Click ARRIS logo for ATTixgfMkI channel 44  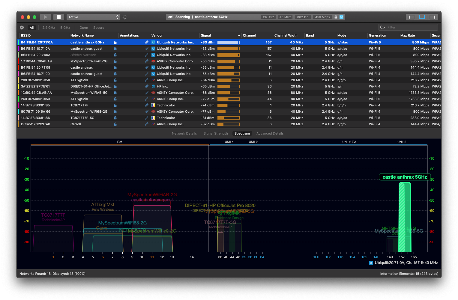(153, 99)
